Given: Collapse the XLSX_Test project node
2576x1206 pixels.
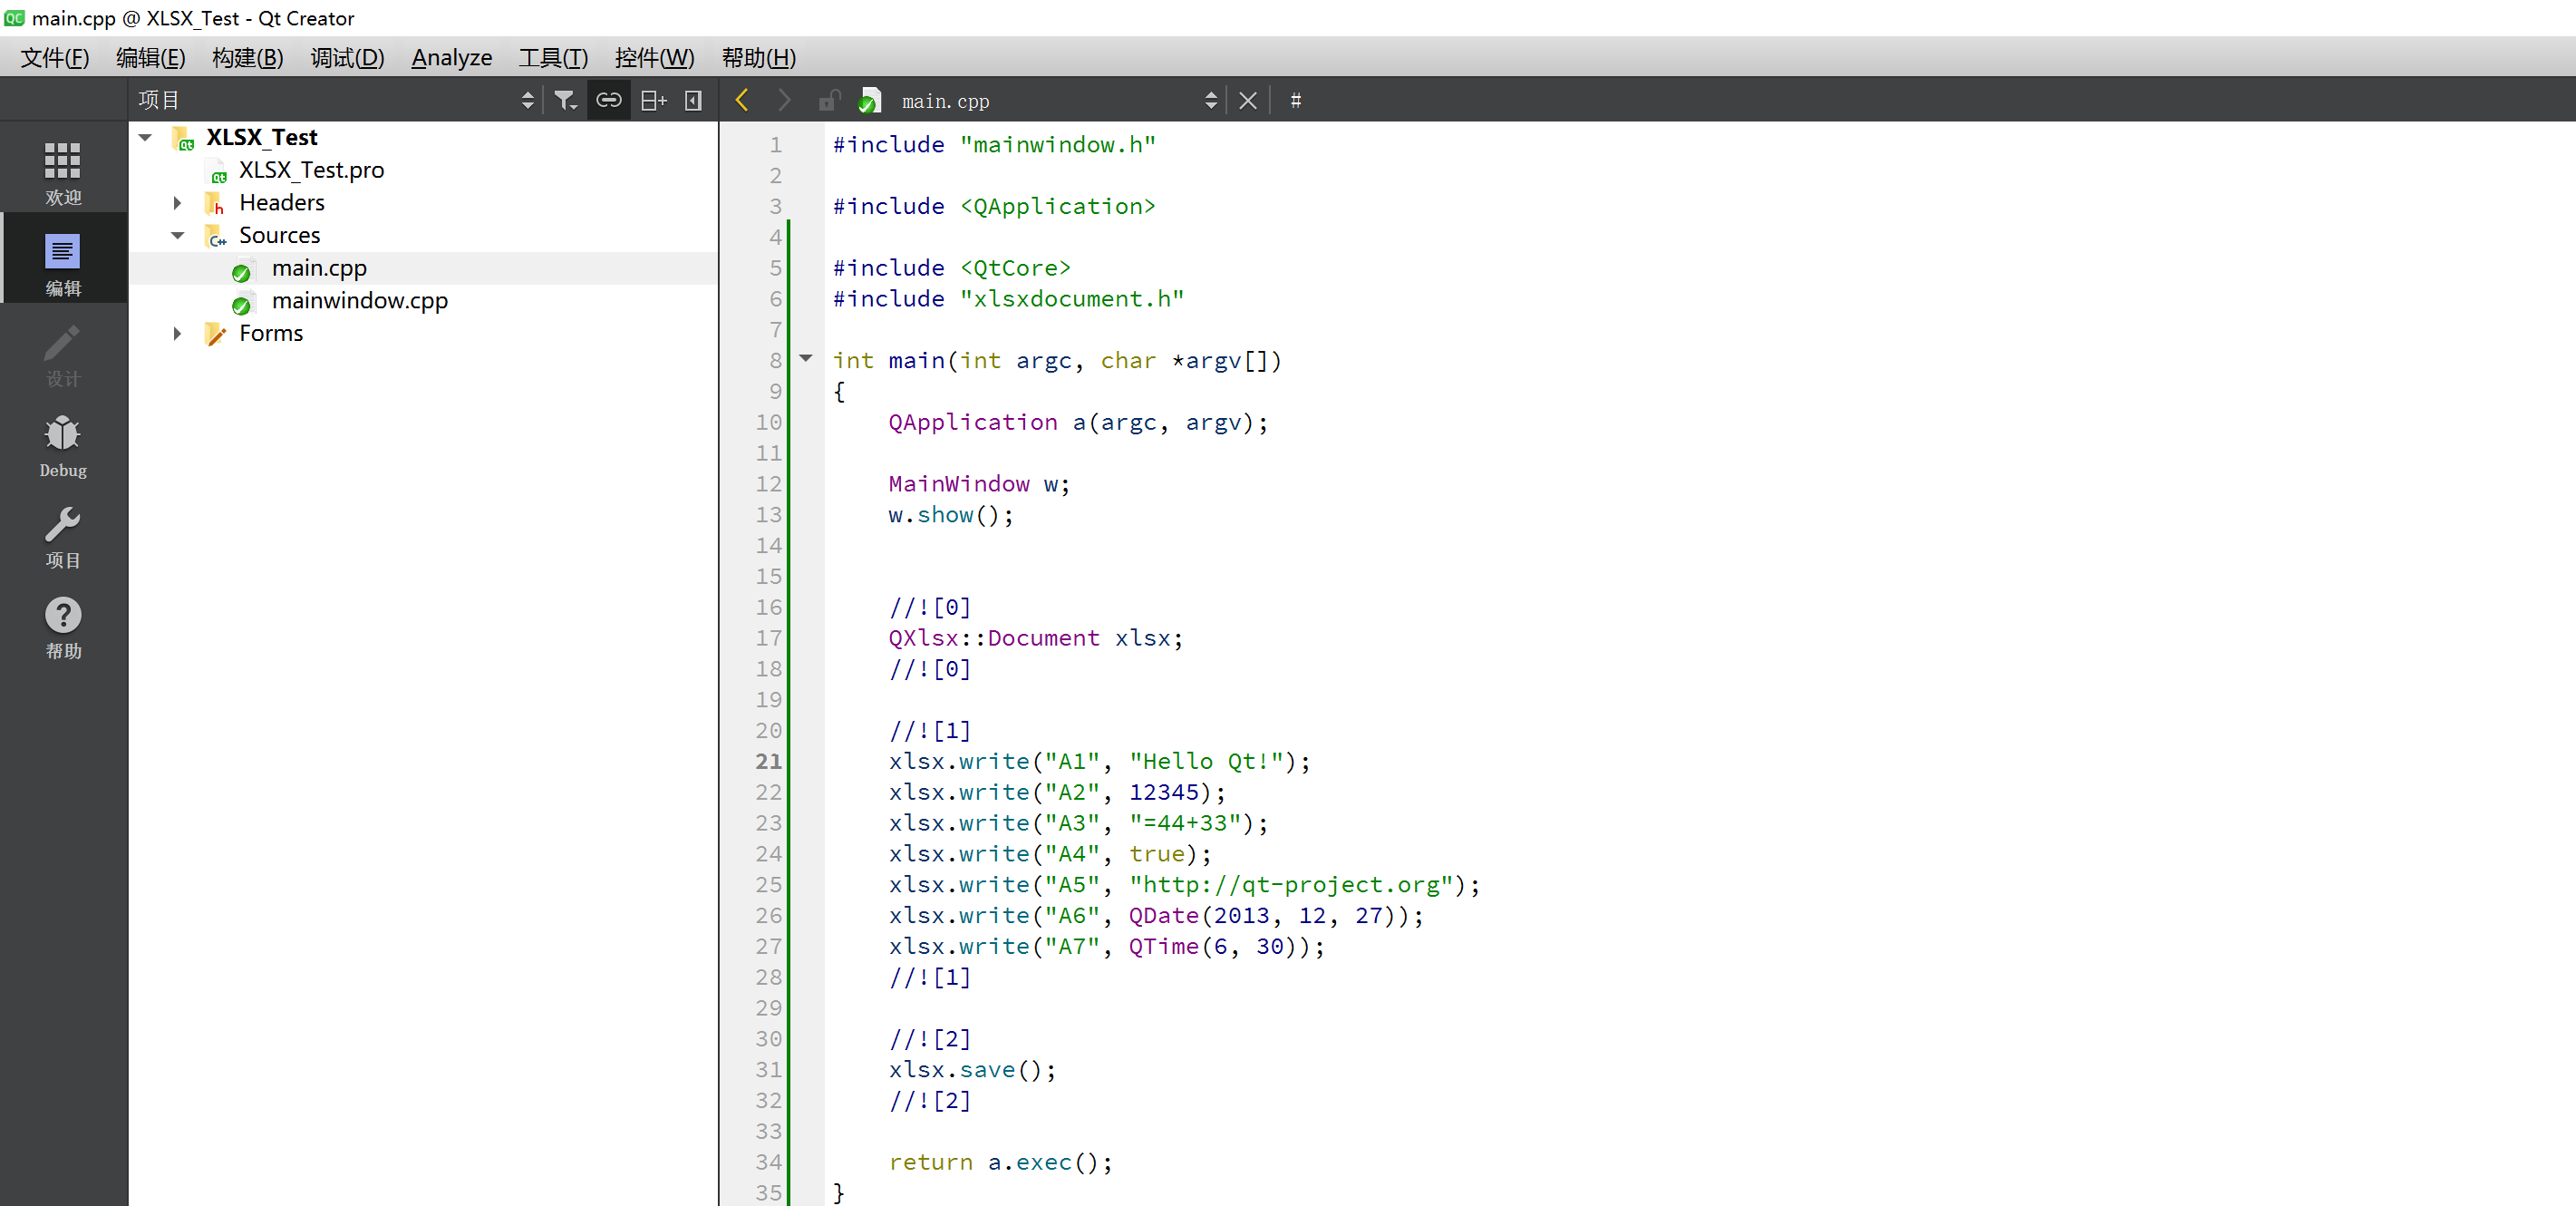Looking at the screenshot, I should (x=146, y=137).
